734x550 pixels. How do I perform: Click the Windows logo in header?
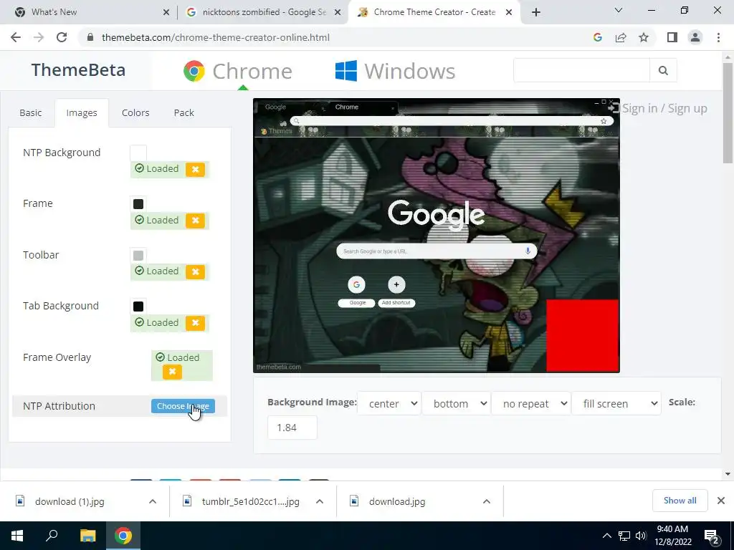coord(346,71)
